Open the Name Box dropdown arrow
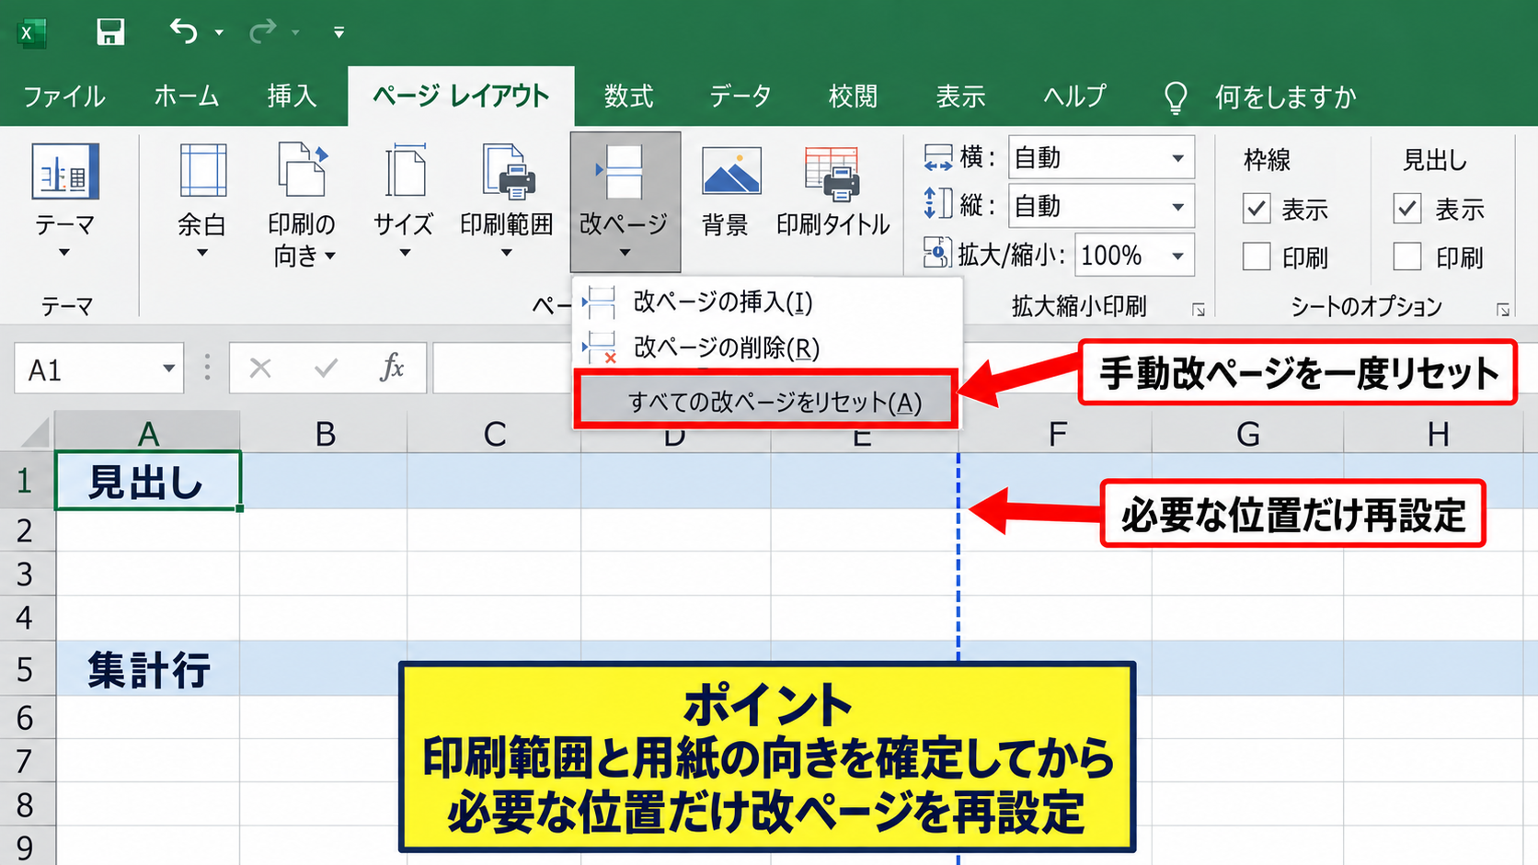This screenshot has width=1538, height=865. tap(168, 369)
